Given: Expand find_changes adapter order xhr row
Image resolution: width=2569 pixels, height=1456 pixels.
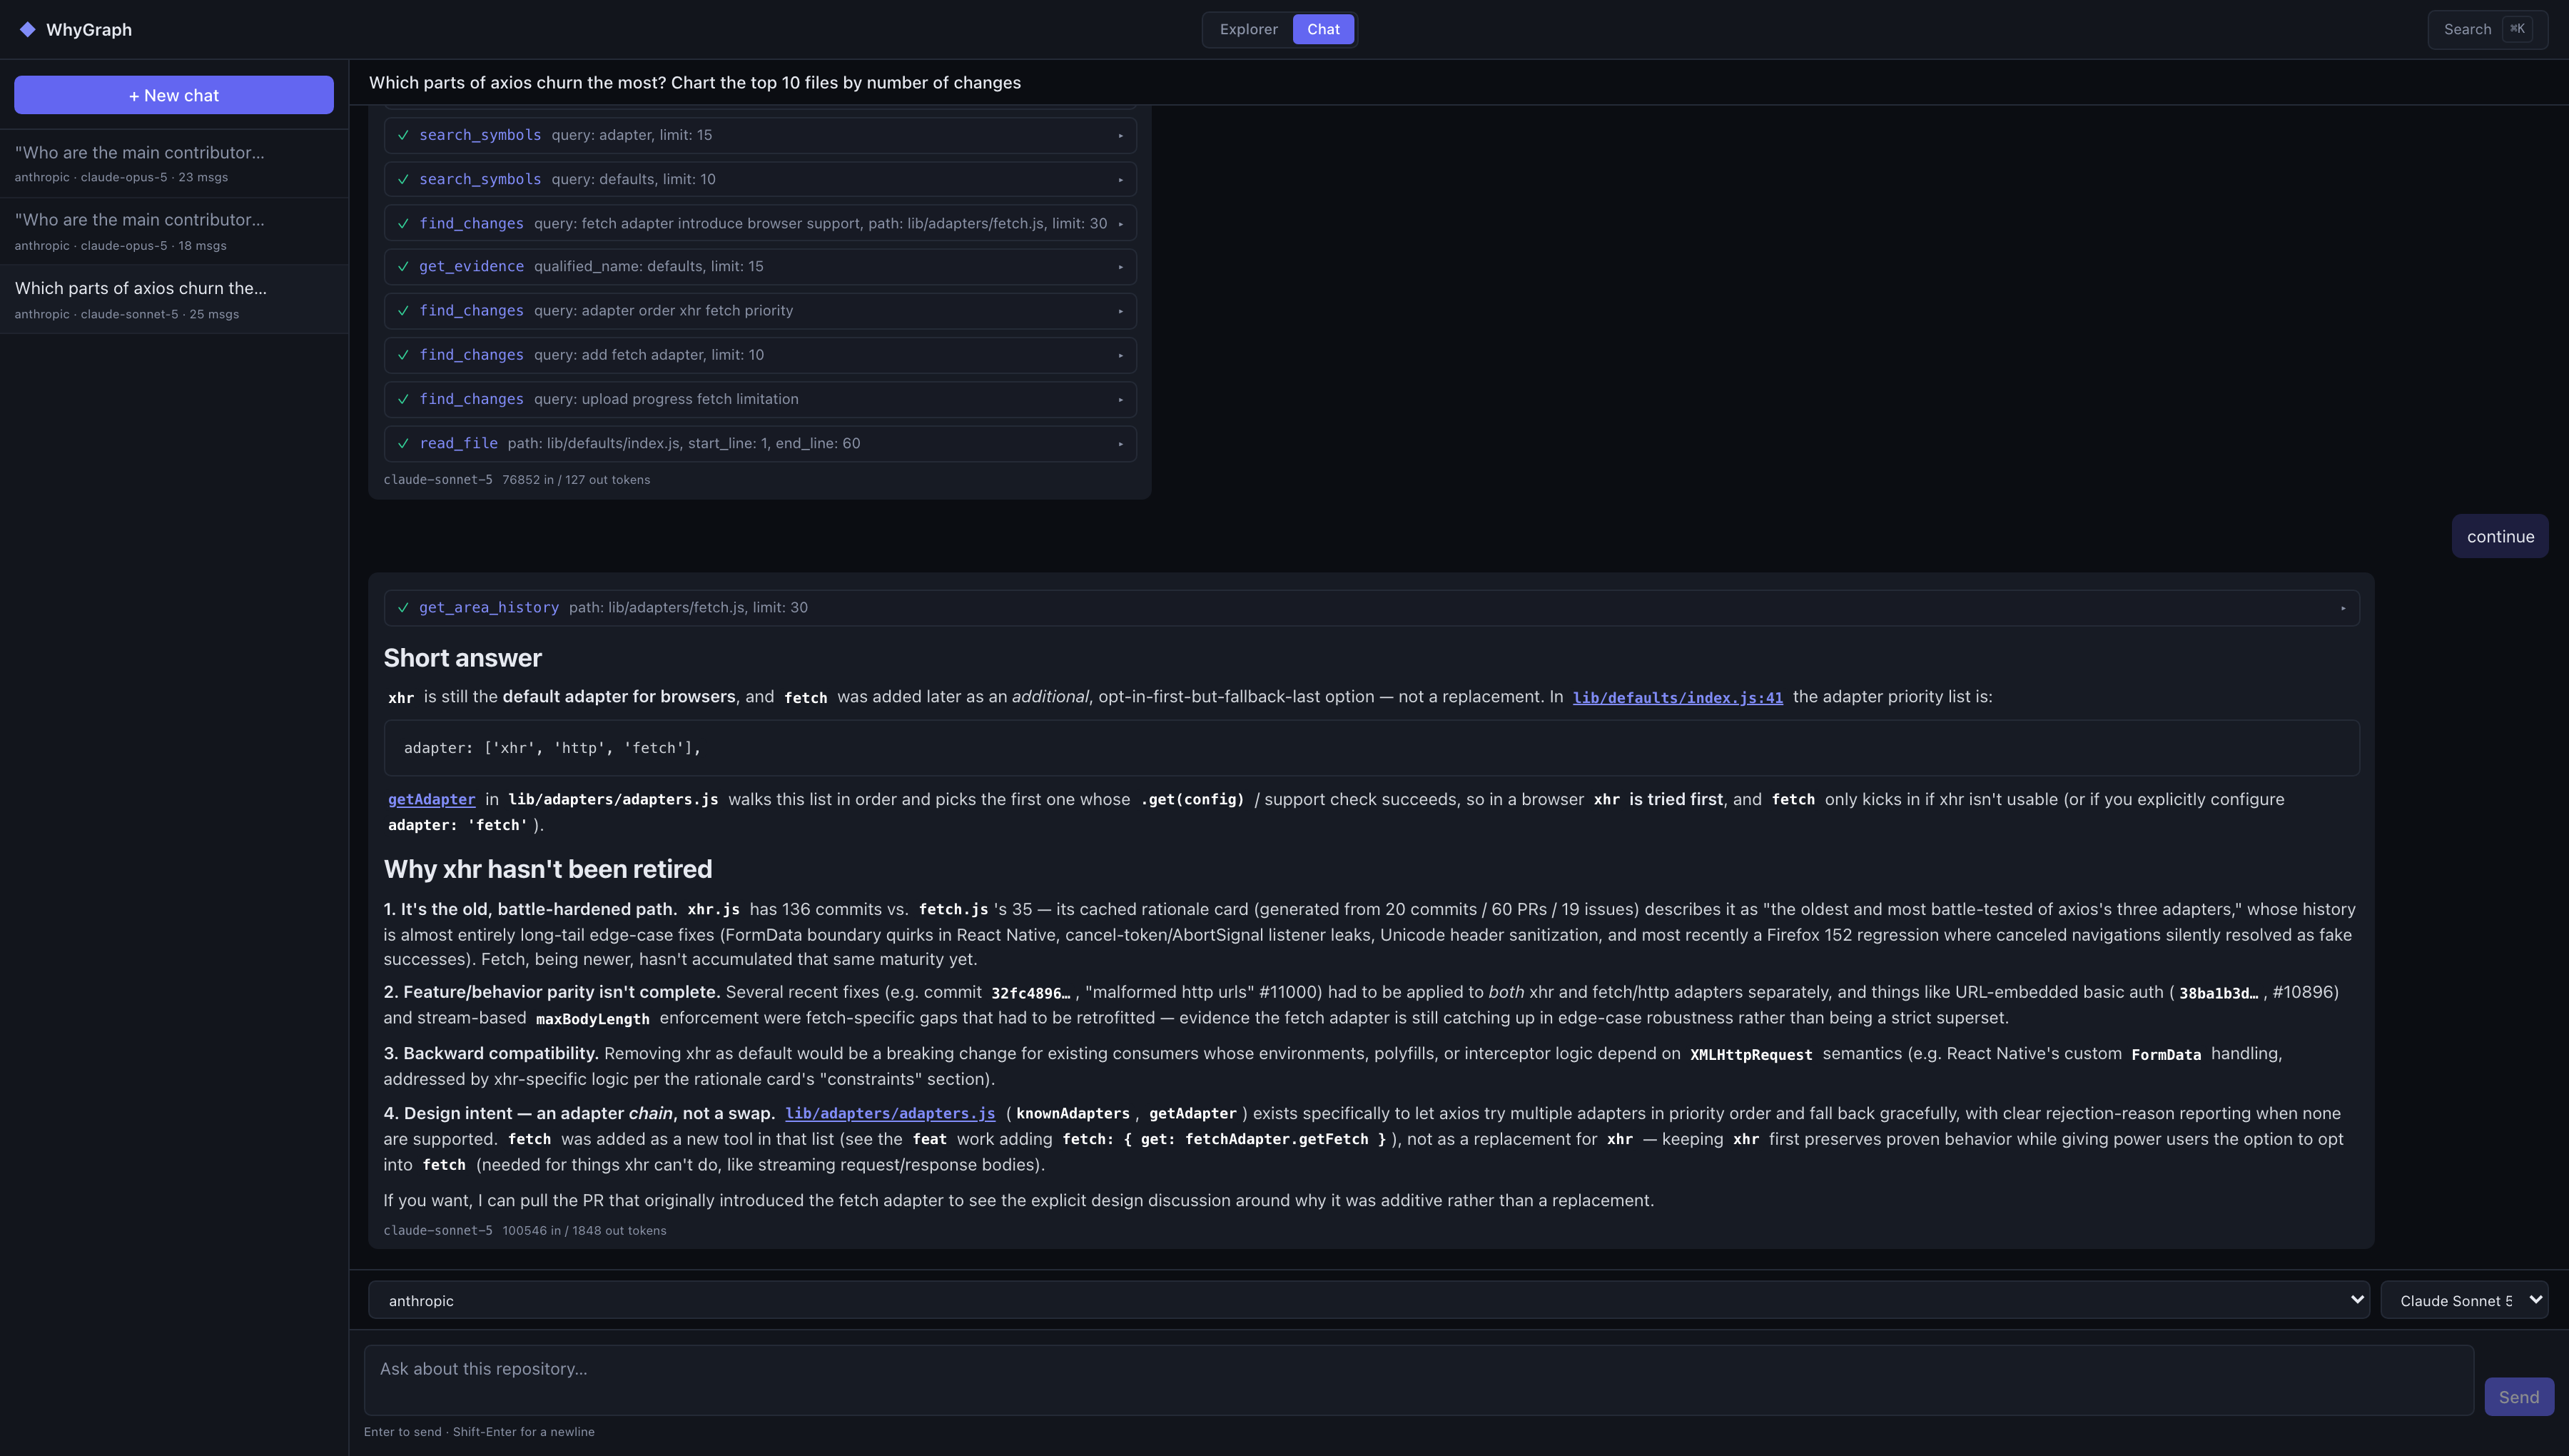Looking at the screenshot, I should [x=760, y=310].
